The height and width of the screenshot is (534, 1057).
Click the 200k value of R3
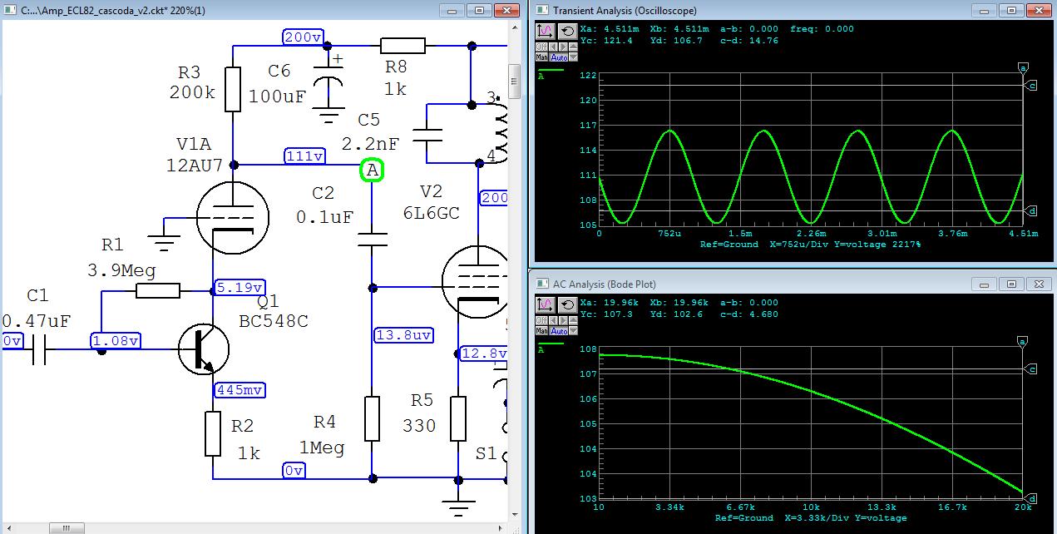(x=193, y=92)
